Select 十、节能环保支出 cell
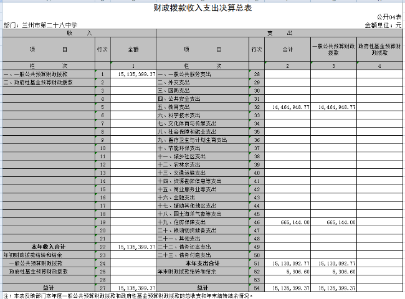Viewport: 405px width, 299px height. point(202,148)
